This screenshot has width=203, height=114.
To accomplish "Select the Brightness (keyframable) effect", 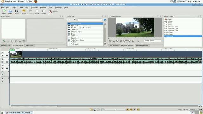I will 85,28.
